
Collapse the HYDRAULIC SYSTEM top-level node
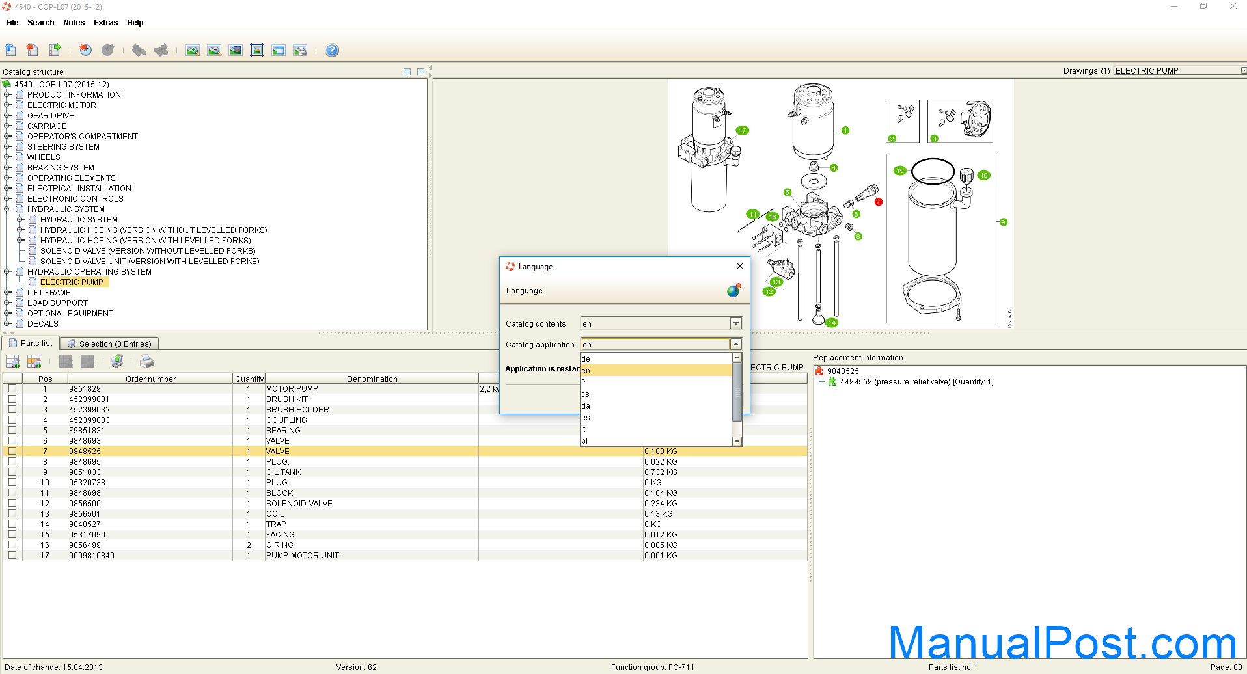pos(7,209)
